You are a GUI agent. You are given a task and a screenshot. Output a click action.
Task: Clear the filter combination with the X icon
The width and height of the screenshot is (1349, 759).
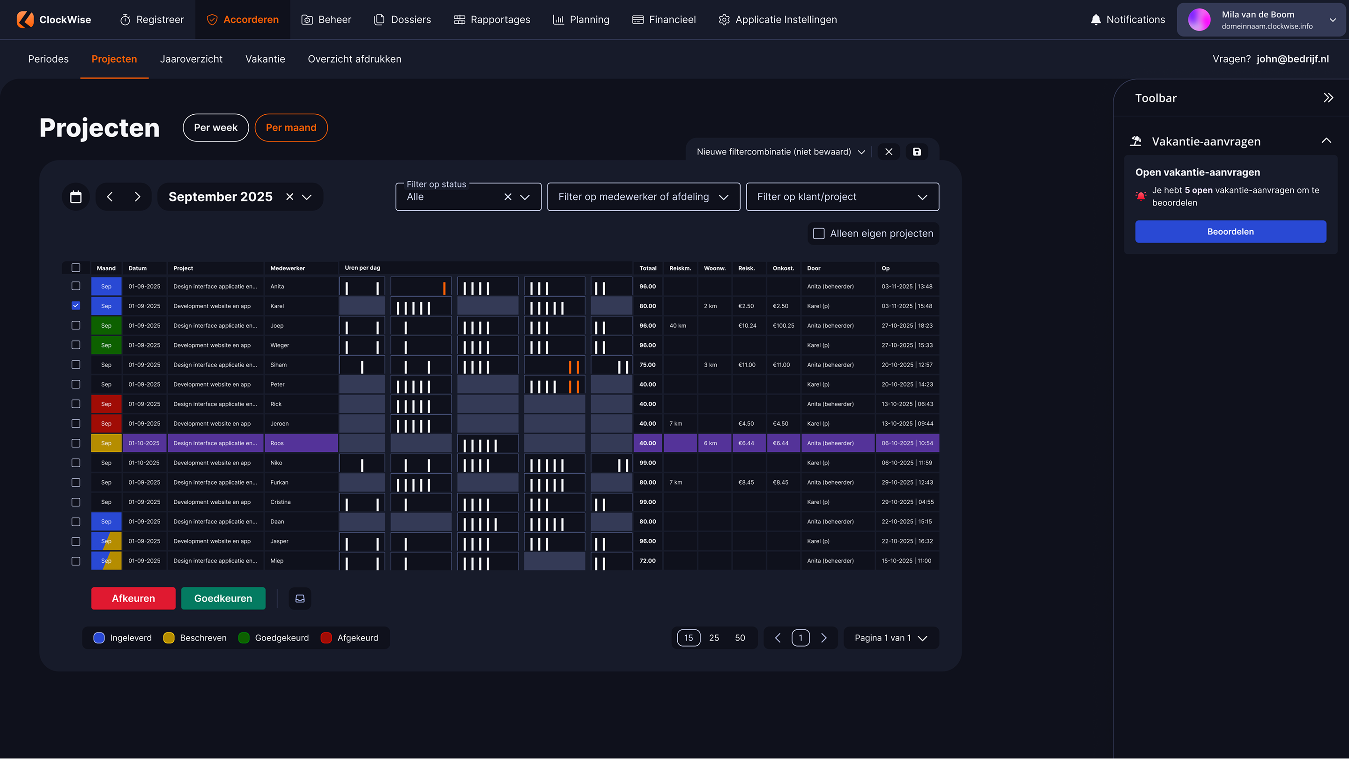(889, 151)
